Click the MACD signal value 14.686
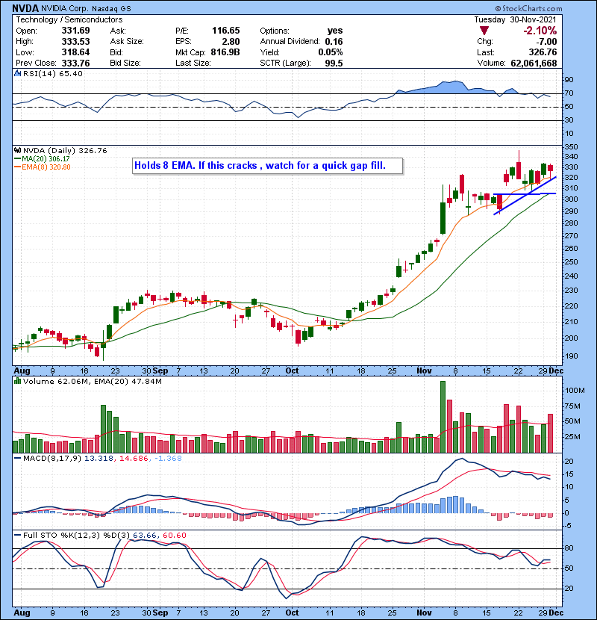This screenshot has height=620, width=597. tap(133, 459)
